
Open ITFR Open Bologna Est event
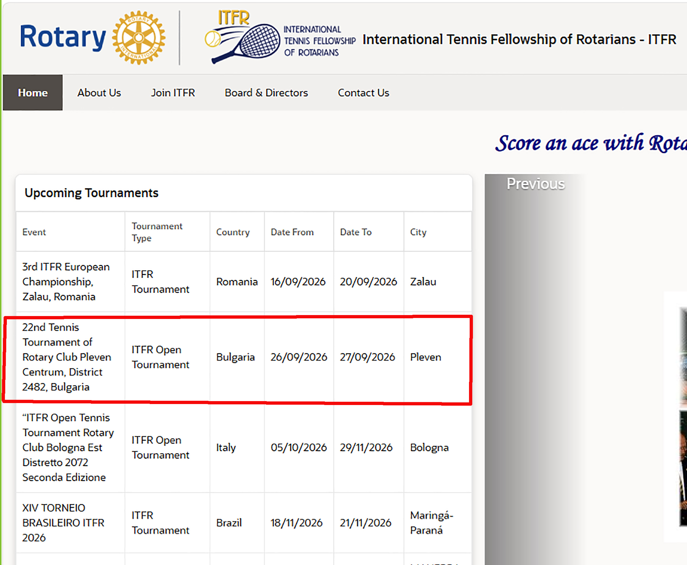[68, 447]
